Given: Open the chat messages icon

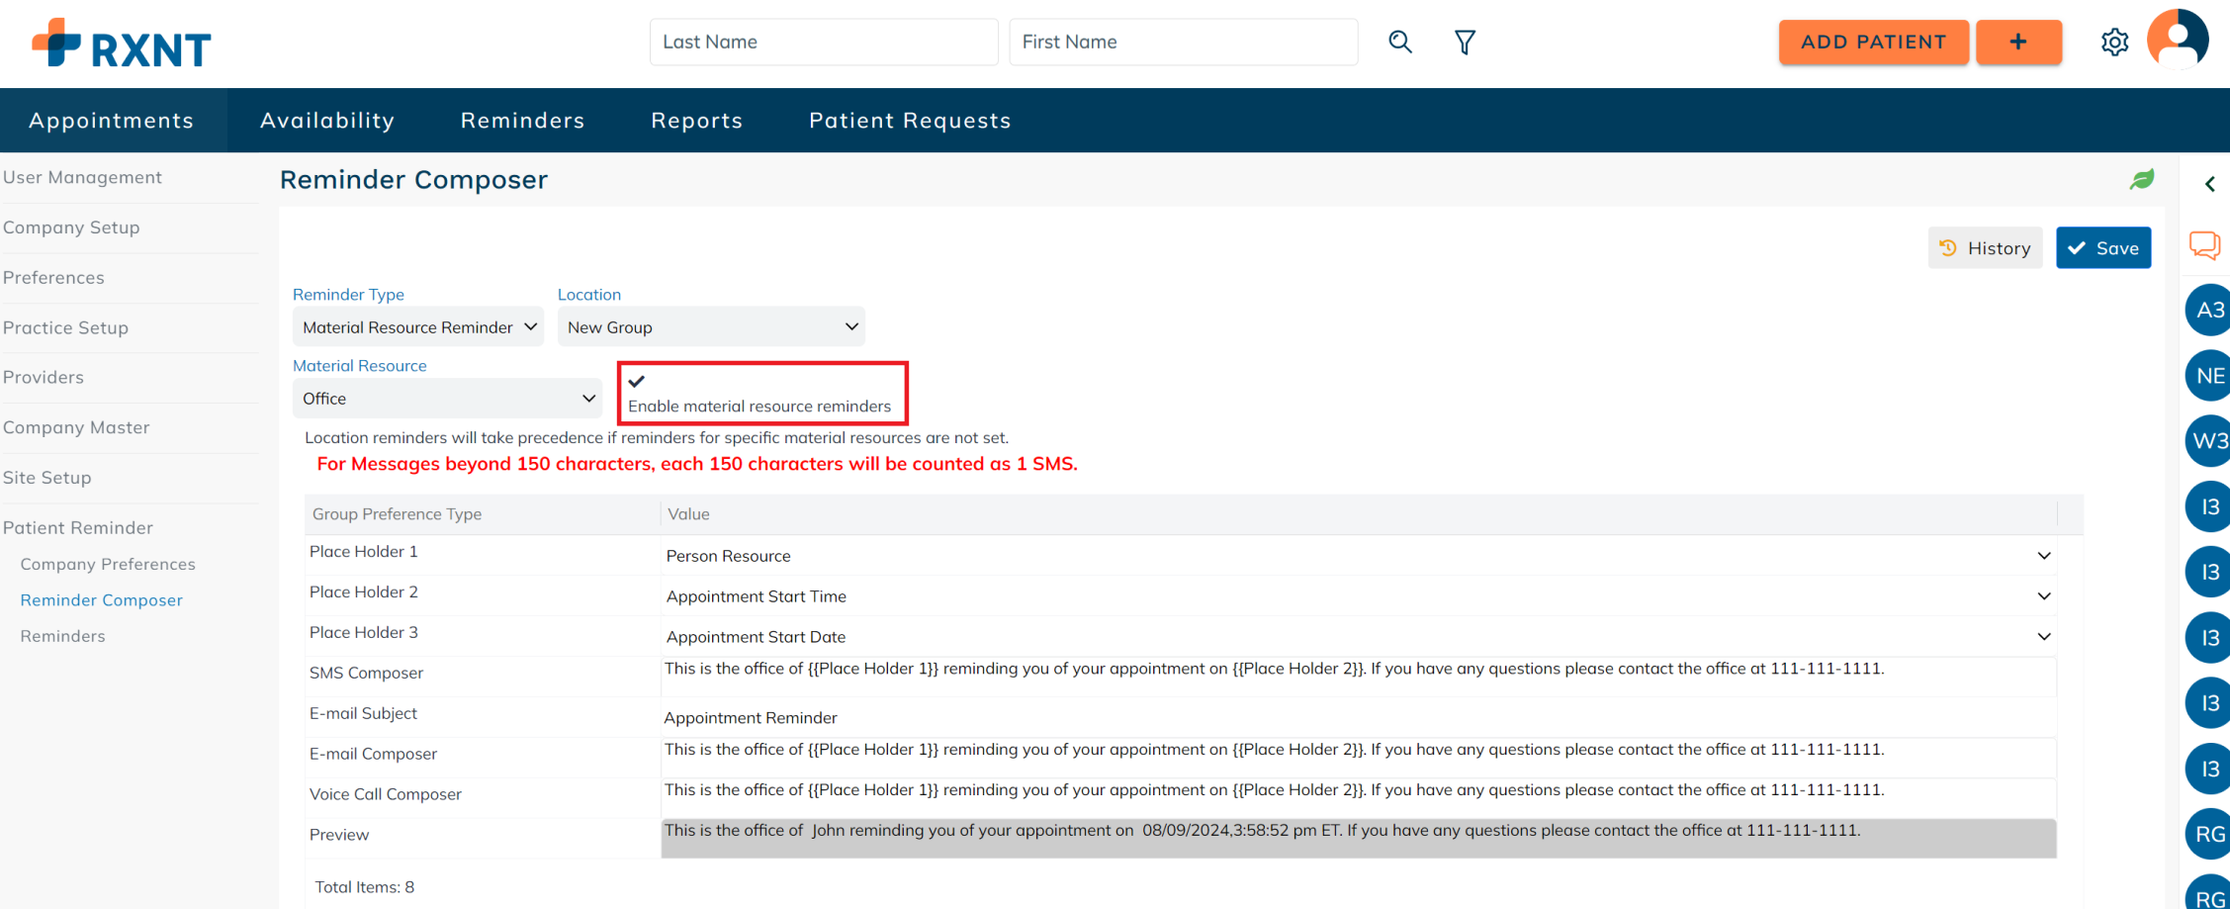Looking at the screenshot, I should pos(2204,245).
